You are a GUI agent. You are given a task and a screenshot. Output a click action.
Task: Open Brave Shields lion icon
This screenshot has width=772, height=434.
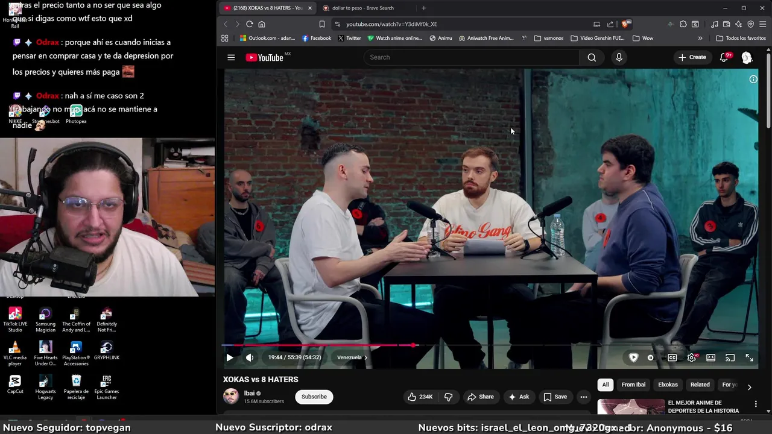coord(625,24)
